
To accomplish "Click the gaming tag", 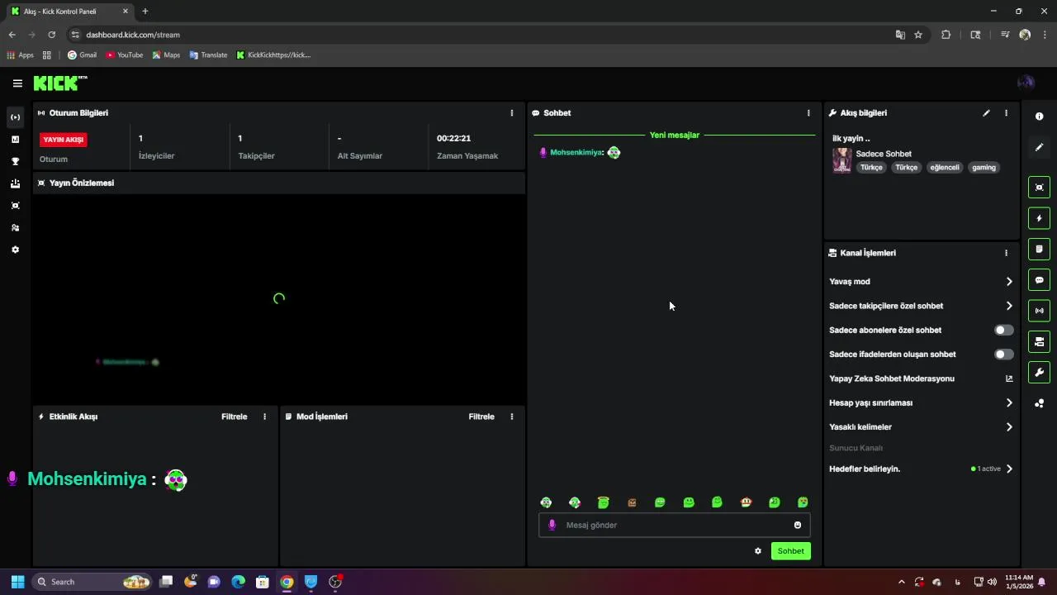I will click(x=984, y=168).
